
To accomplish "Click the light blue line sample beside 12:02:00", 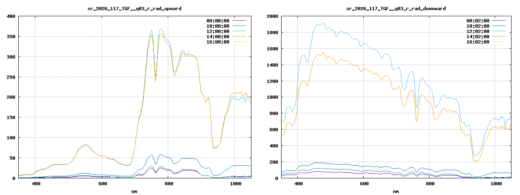I will click(499, 31).
